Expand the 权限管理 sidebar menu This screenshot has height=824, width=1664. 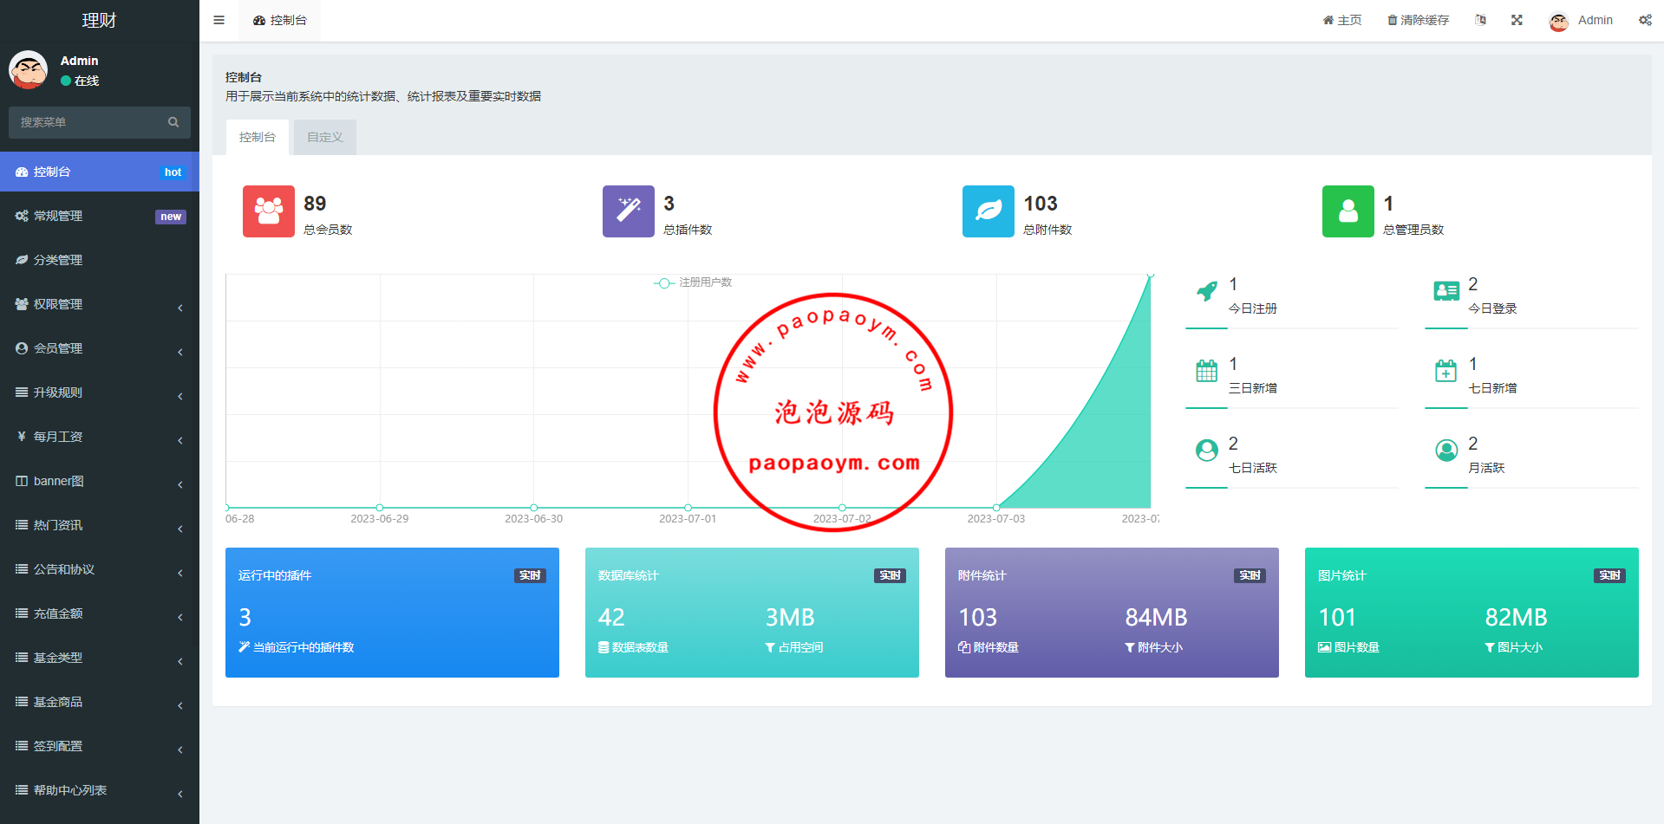click(100, 304)
